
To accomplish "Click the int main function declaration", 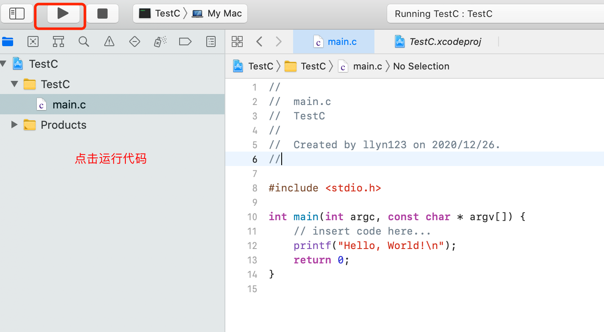I will pos(397,217).
